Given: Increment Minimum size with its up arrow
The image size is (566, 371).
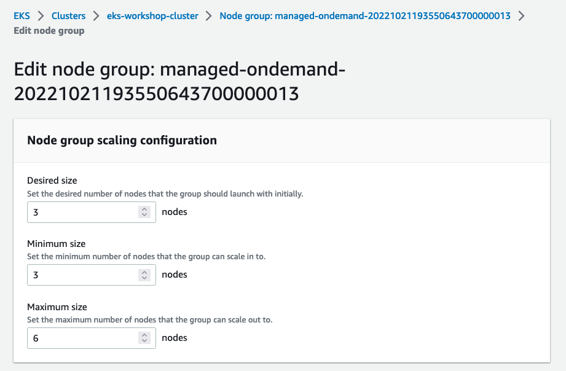Looking at the screenshot, I should coord(143,272).
